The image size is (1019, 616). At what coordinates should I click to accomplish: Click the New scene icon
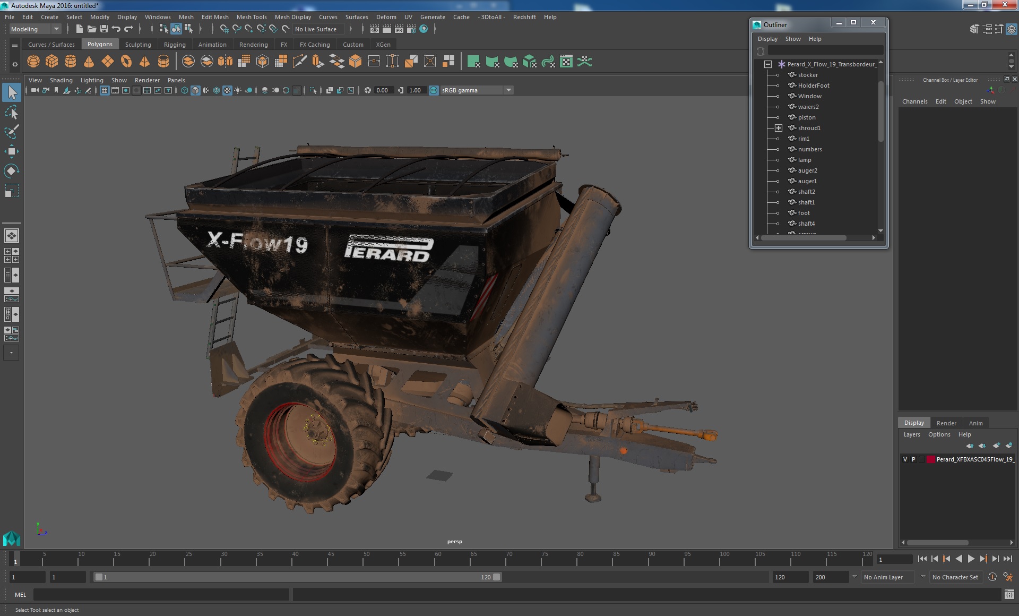pyautogui.click(x=80, y=29)
